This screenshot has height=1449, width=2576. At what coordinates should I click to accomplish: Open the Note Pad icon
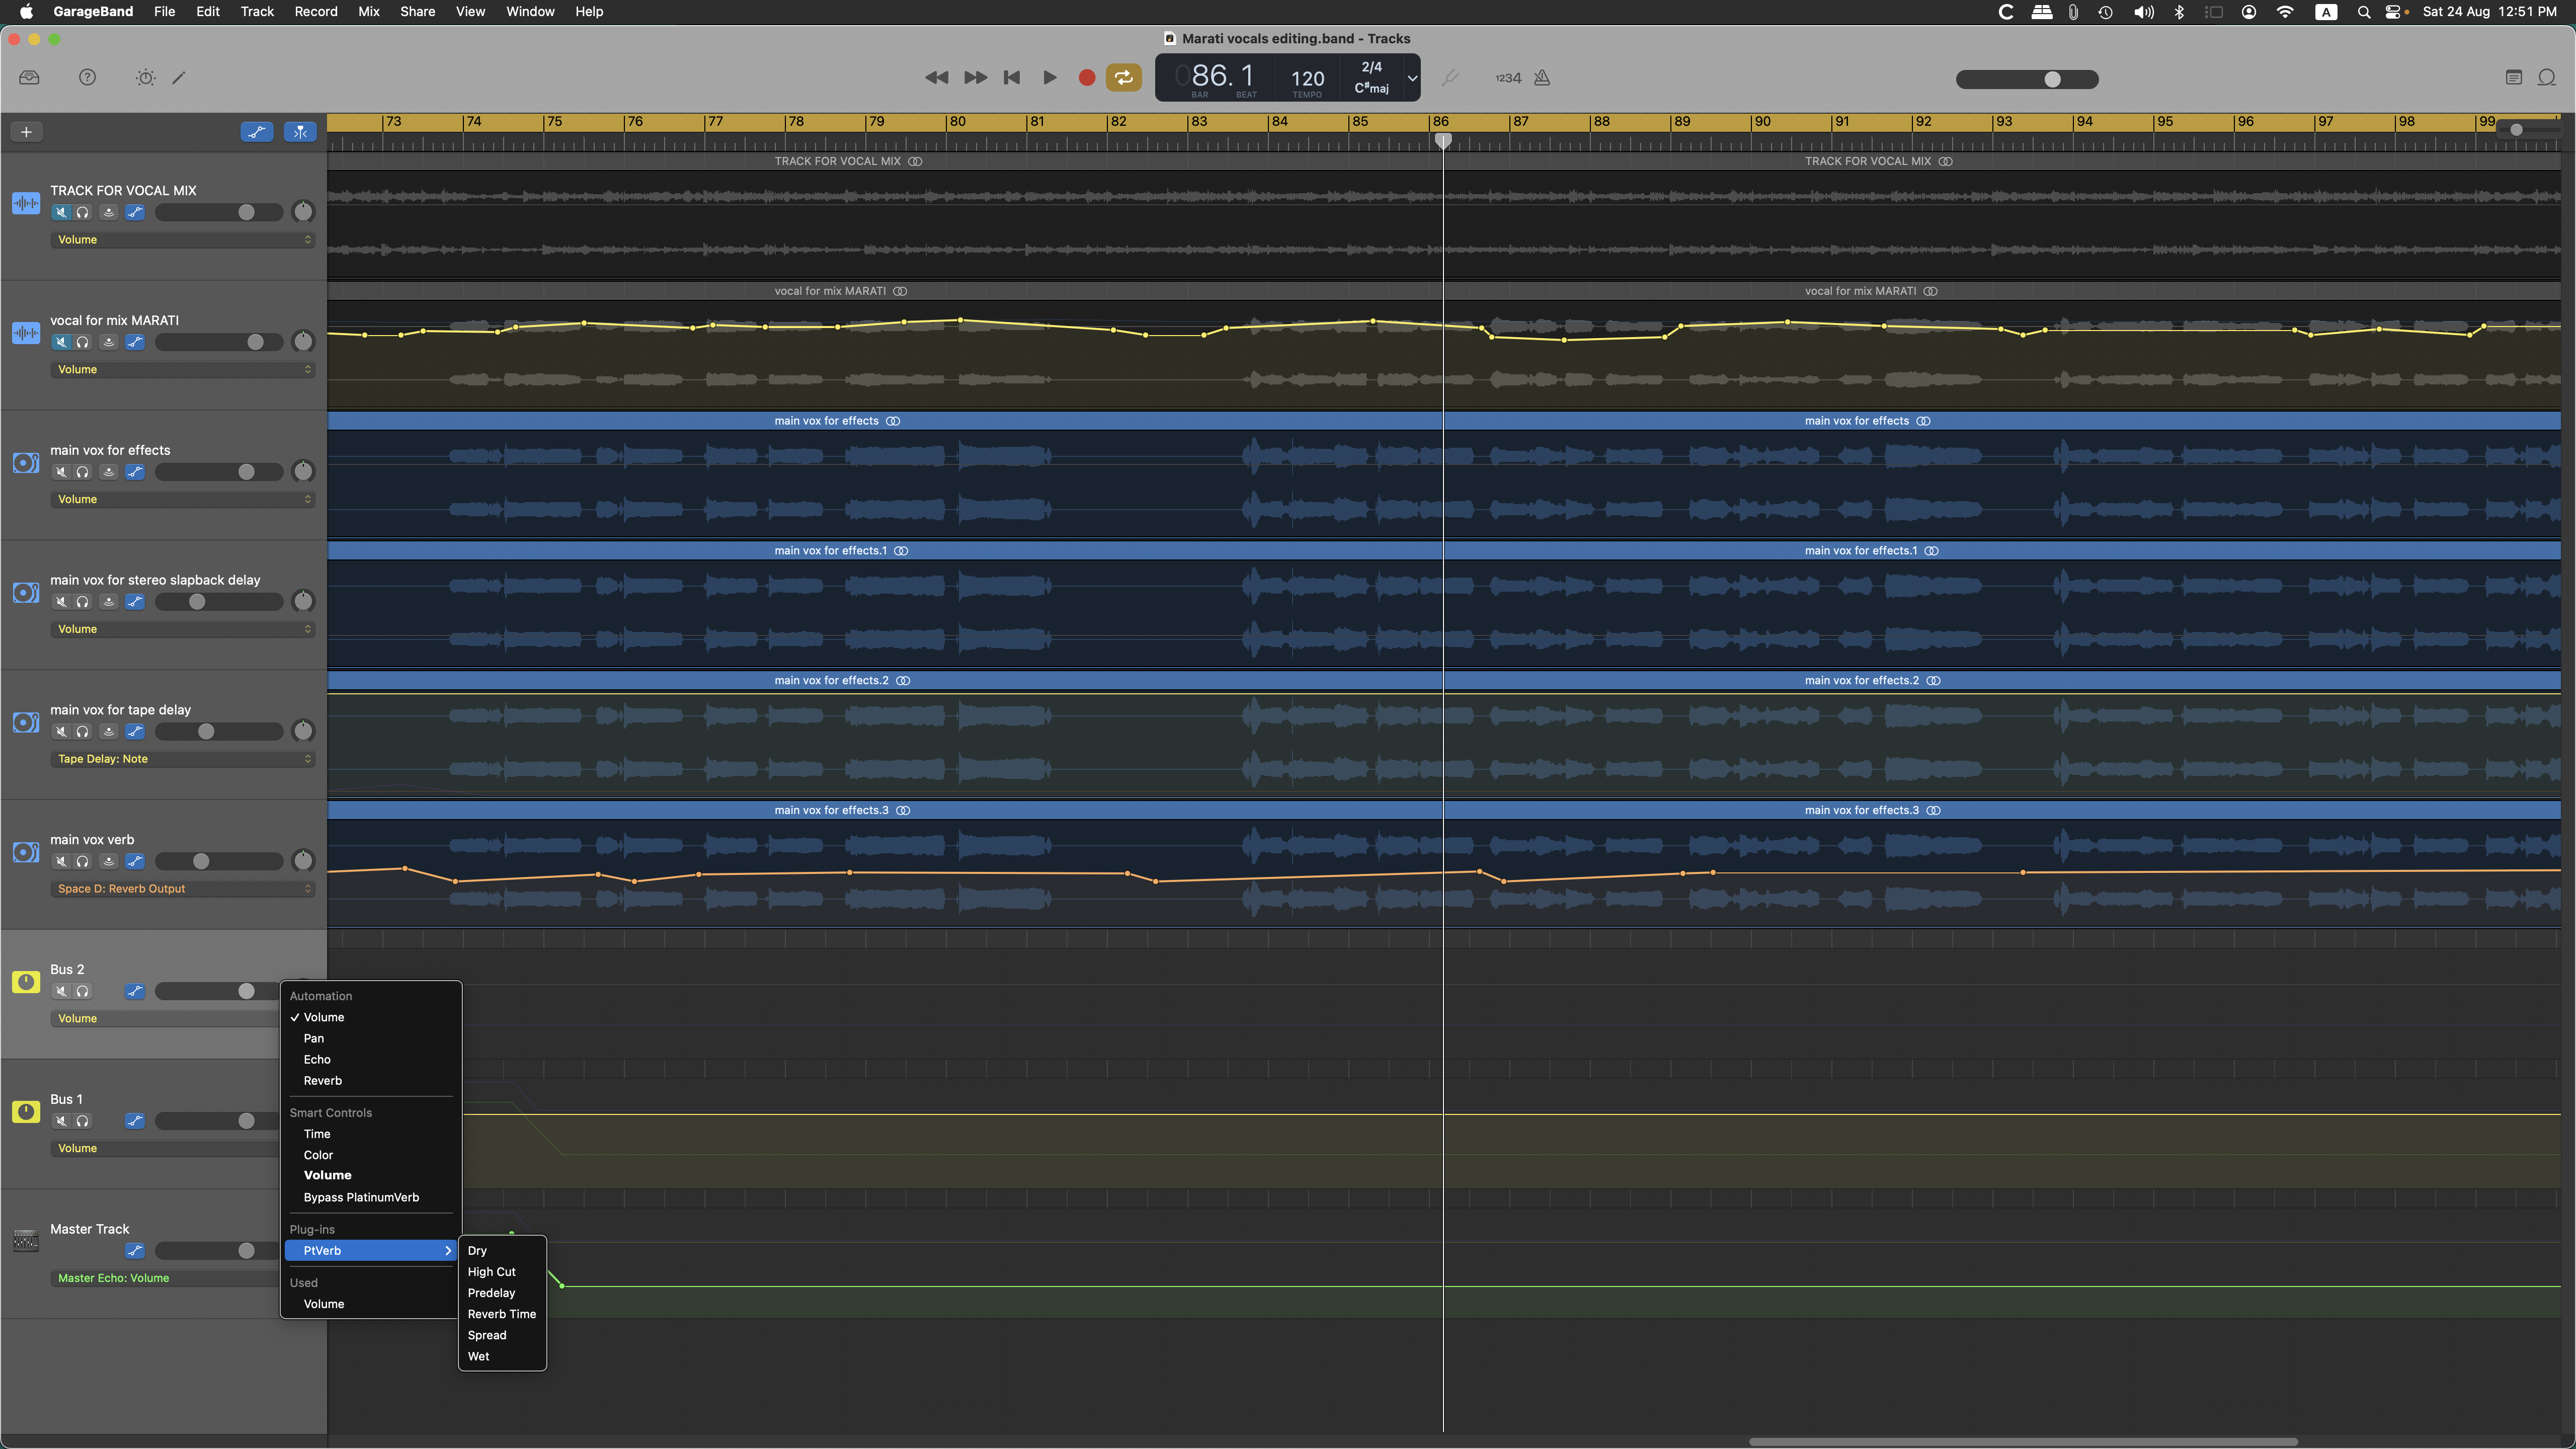2514,78
